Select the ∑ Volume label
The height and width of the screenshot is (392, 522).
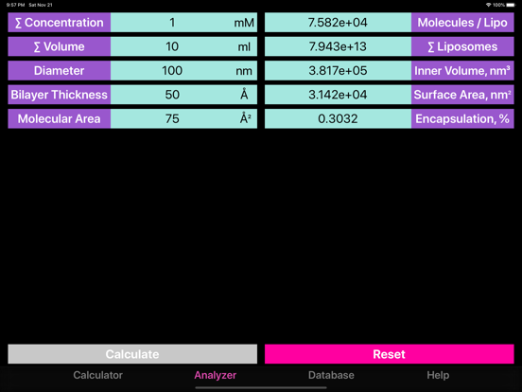(x=60, y=46)
